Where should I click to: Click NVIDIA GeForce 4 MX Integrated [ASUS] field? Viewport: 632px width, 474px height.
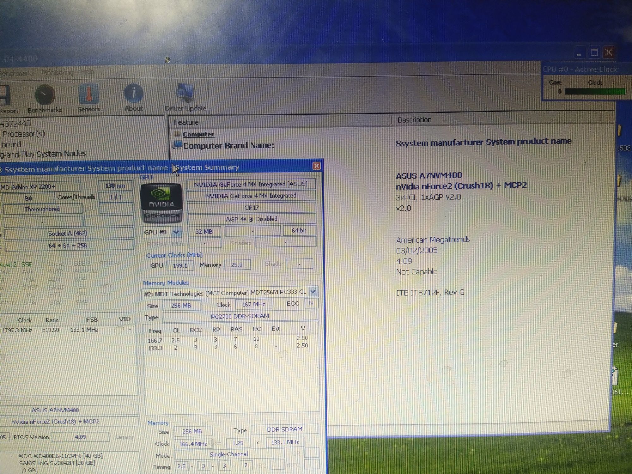251,184
